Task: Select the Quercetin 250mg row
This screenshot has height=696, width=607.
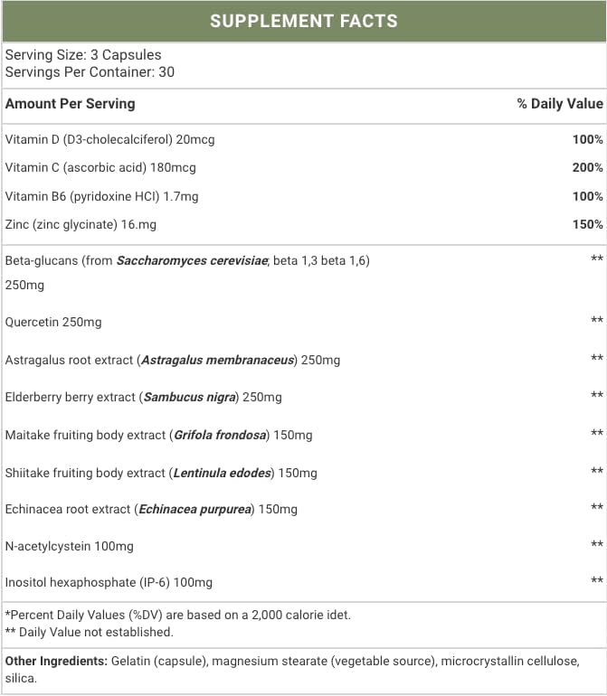Action: pyautogui.click(x=304, y=322)
